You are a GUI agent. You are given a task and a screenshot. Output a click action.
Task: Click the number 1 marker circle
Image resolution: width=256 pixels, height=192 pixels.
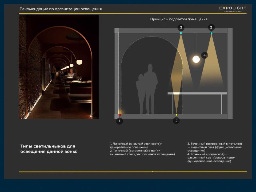tap(119, 121)
